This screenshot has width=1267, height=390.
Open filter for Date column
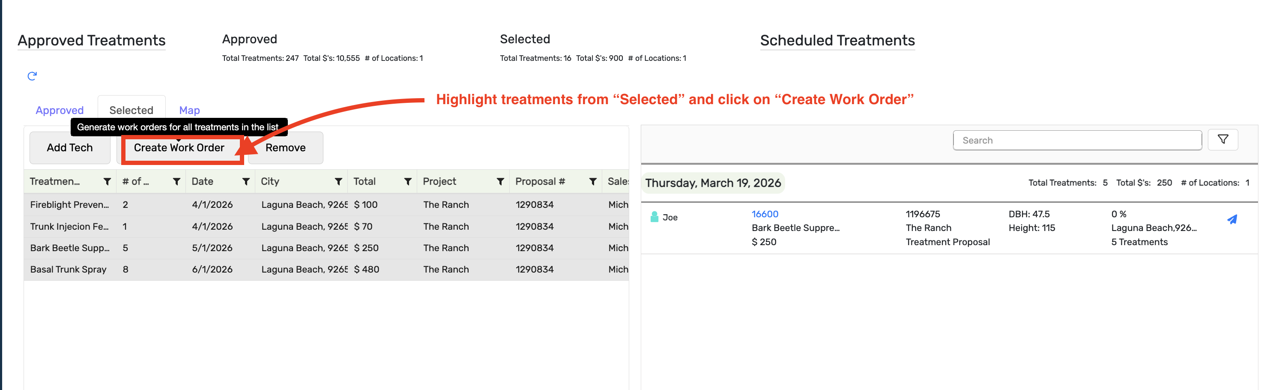pyautogui.click(x=246, y=182)
